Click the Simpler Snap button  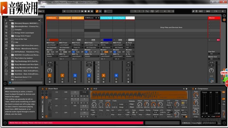[121, 107]
